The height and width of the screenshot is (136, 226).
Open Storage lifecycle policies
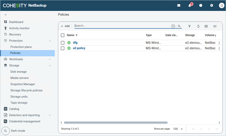pos(26,90)
